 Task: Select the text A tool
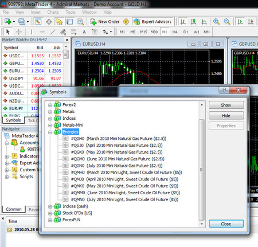[84, 32]
